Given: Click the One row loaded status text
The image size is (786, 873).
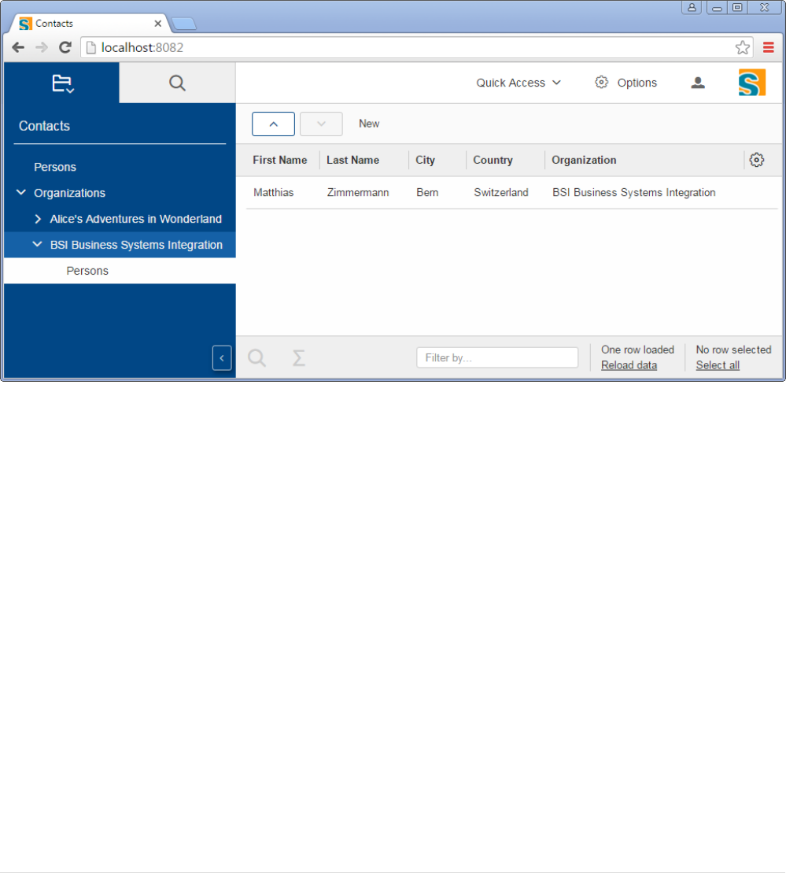Looking at the screenshot, I should coord(637,350).
